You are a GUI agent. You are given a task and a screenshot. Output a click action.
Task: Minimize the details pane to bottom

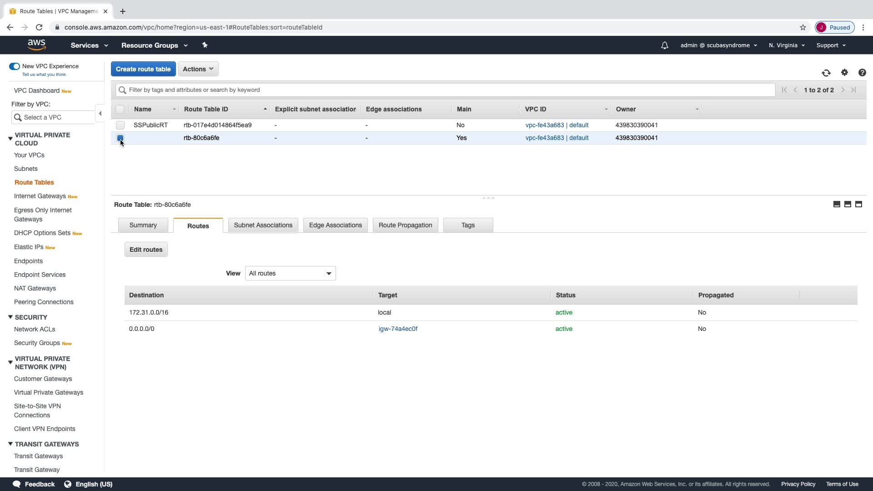[837, 205]
